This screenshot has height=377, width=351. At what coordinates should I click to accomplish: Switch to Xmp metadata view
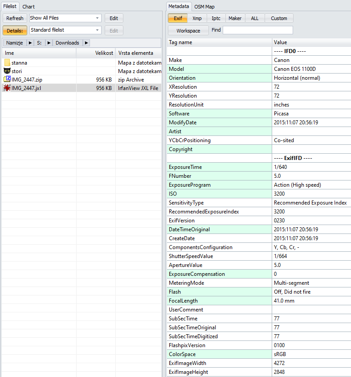tap(197, 18)
